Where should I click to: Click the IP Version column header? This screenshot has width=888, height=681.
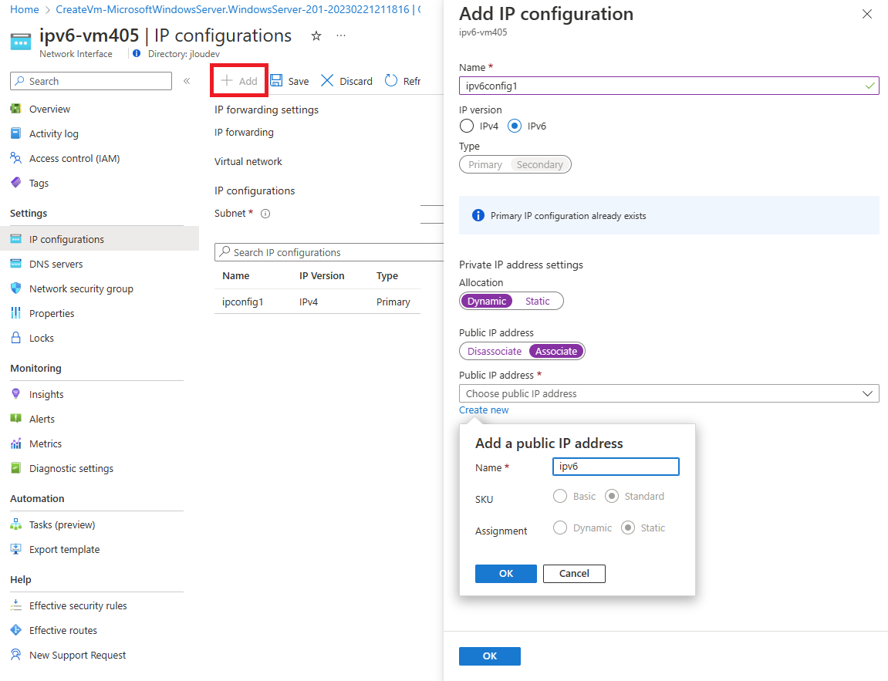[322, 275]
